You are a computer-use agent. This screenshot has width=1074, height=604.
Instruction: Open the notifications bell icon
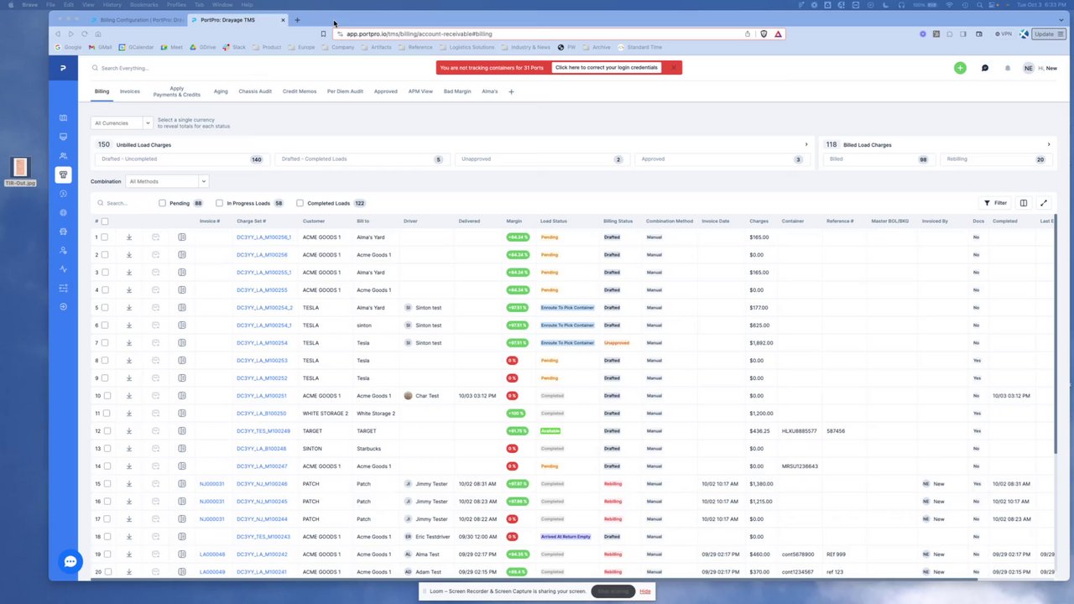point(1008,68)
